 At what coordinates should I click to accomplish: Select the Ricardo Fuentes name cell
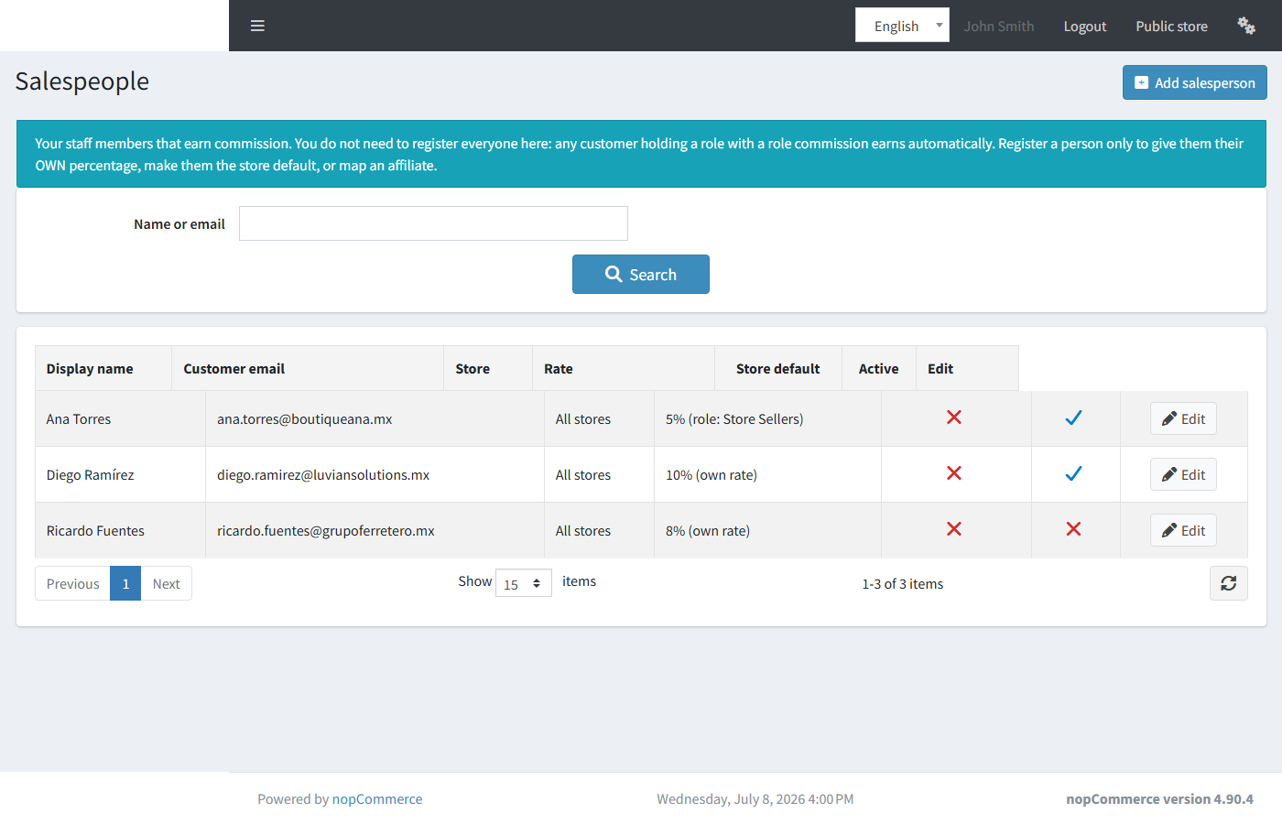pos(120,530)
